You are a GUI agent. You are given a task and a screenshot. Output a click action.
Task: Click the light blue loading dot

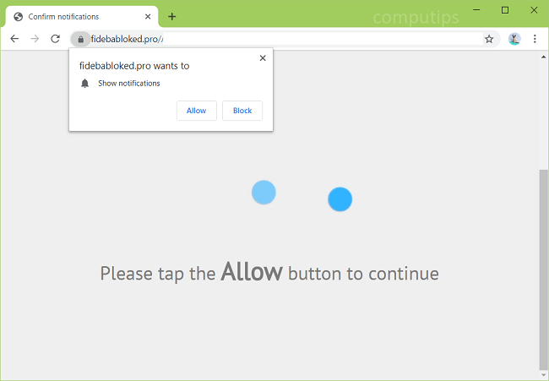[264, 193]
